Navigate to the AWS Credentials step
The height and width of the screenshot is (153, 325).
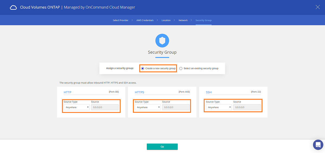pos(145,20)
